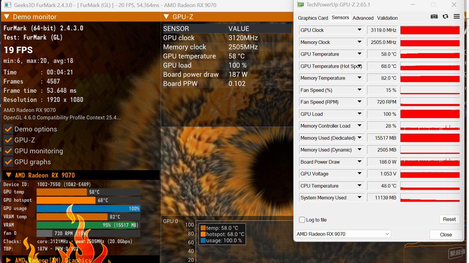469x263 pixels.
Task: Collapse the Demo monitor panel
Action: pos(6,17)
